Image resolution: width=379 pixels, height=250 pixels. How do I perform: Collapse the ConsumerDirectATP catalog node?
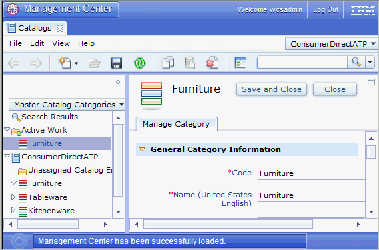point(7,157)
